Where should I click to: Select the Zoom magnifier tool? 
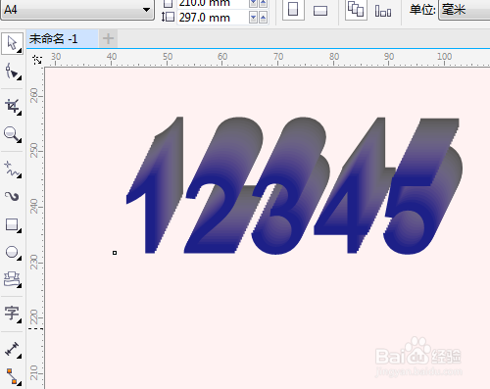(x=12, y=134)
